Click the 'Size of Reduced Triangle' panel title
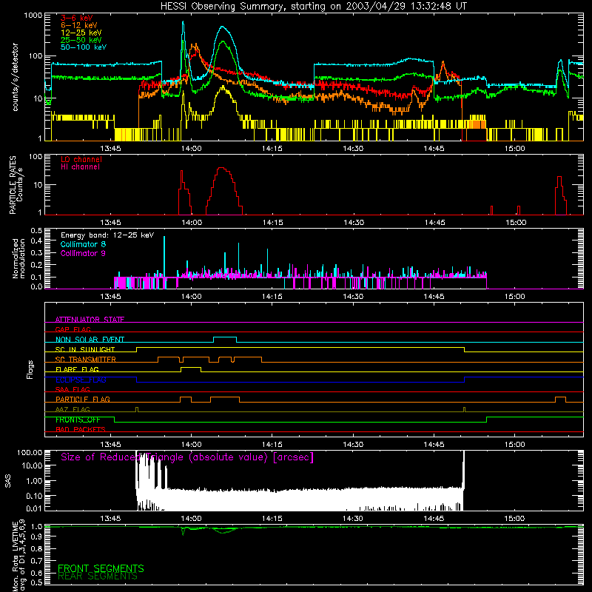 tap(187, 457)
